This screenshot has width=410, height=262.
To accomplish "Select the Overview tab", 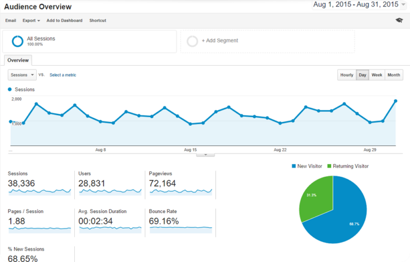I will click(18, 60).
